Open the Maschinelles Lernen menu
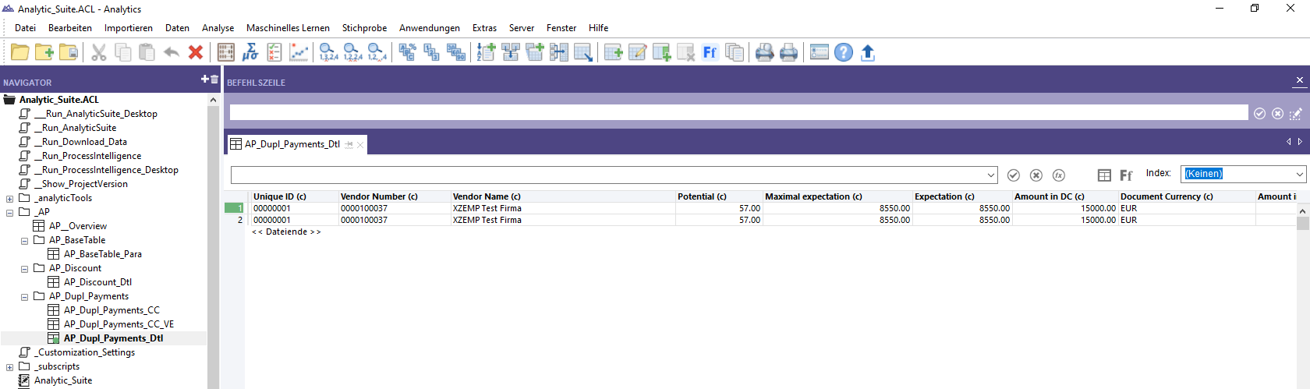 point(288,28)
